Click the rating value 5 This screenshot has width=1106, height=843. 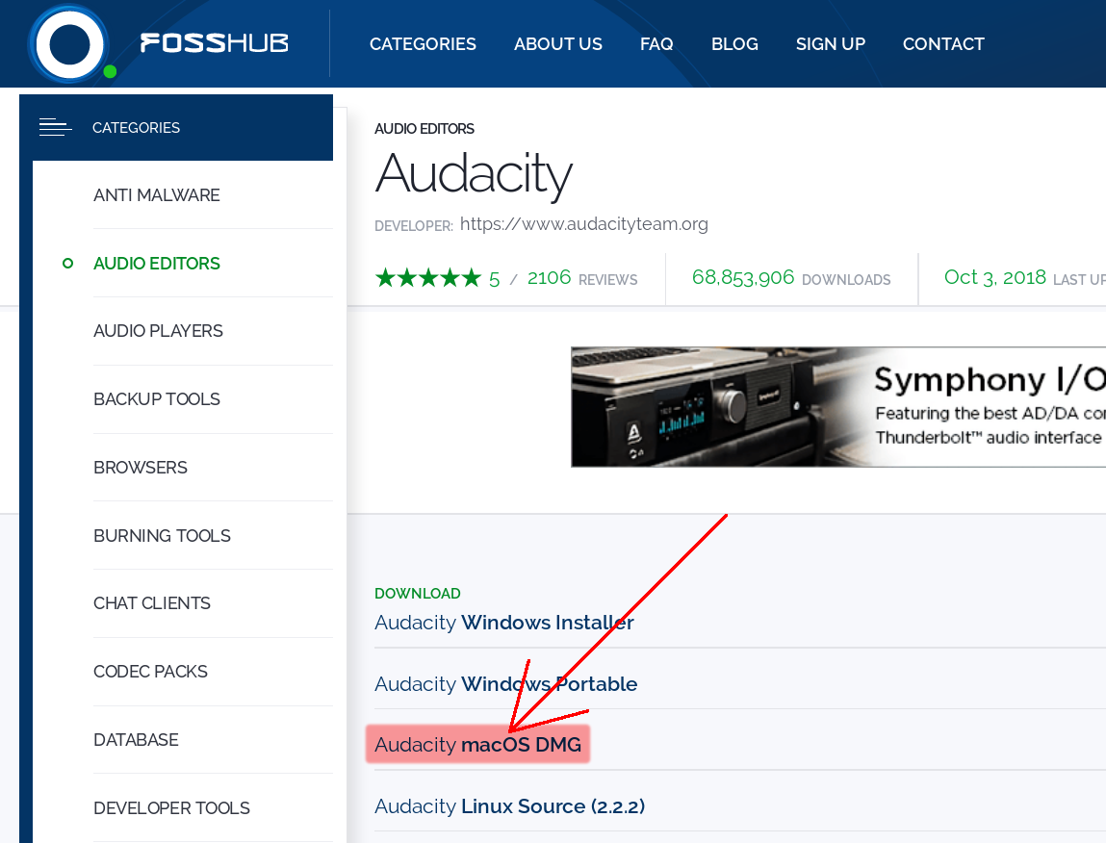point(495,279)
